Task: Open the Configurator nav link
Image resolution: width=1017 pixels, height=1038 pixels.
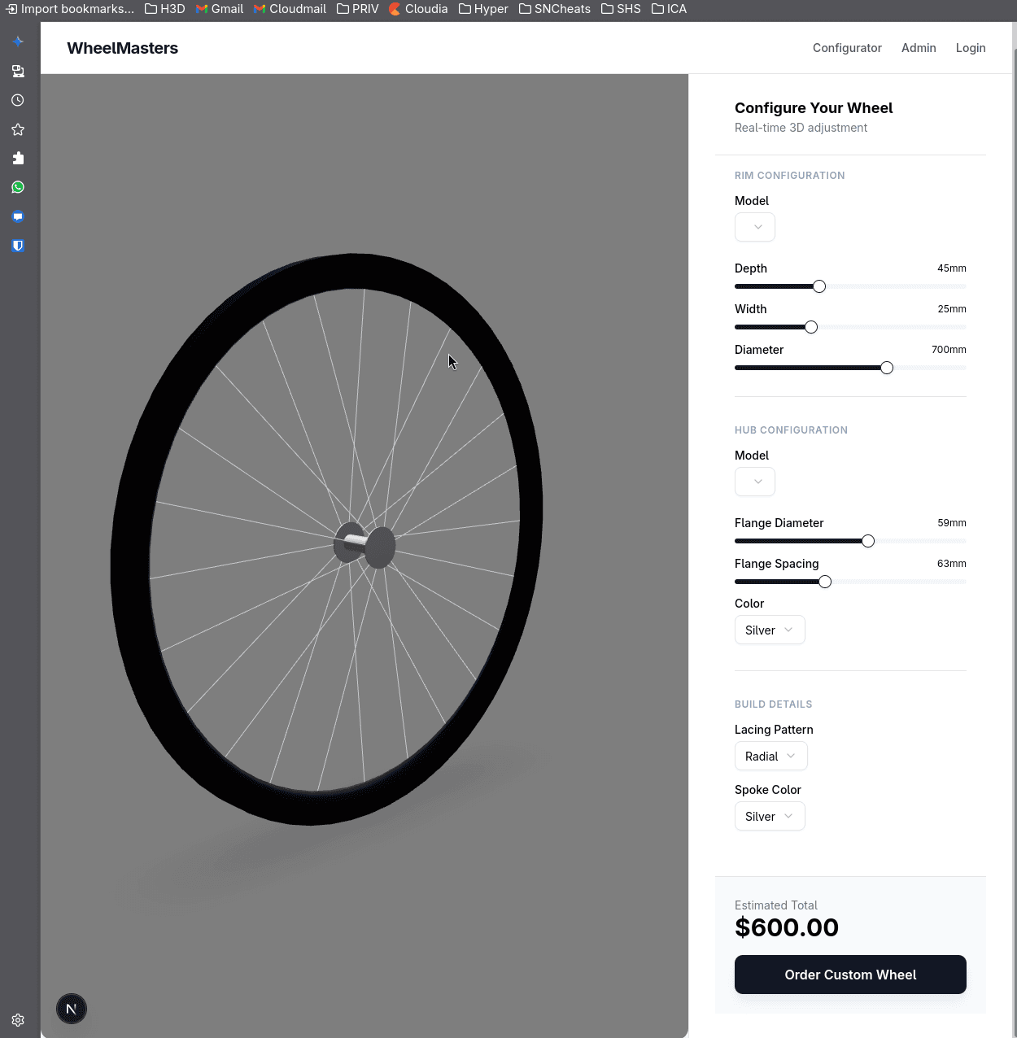Action: click(847, 48)
